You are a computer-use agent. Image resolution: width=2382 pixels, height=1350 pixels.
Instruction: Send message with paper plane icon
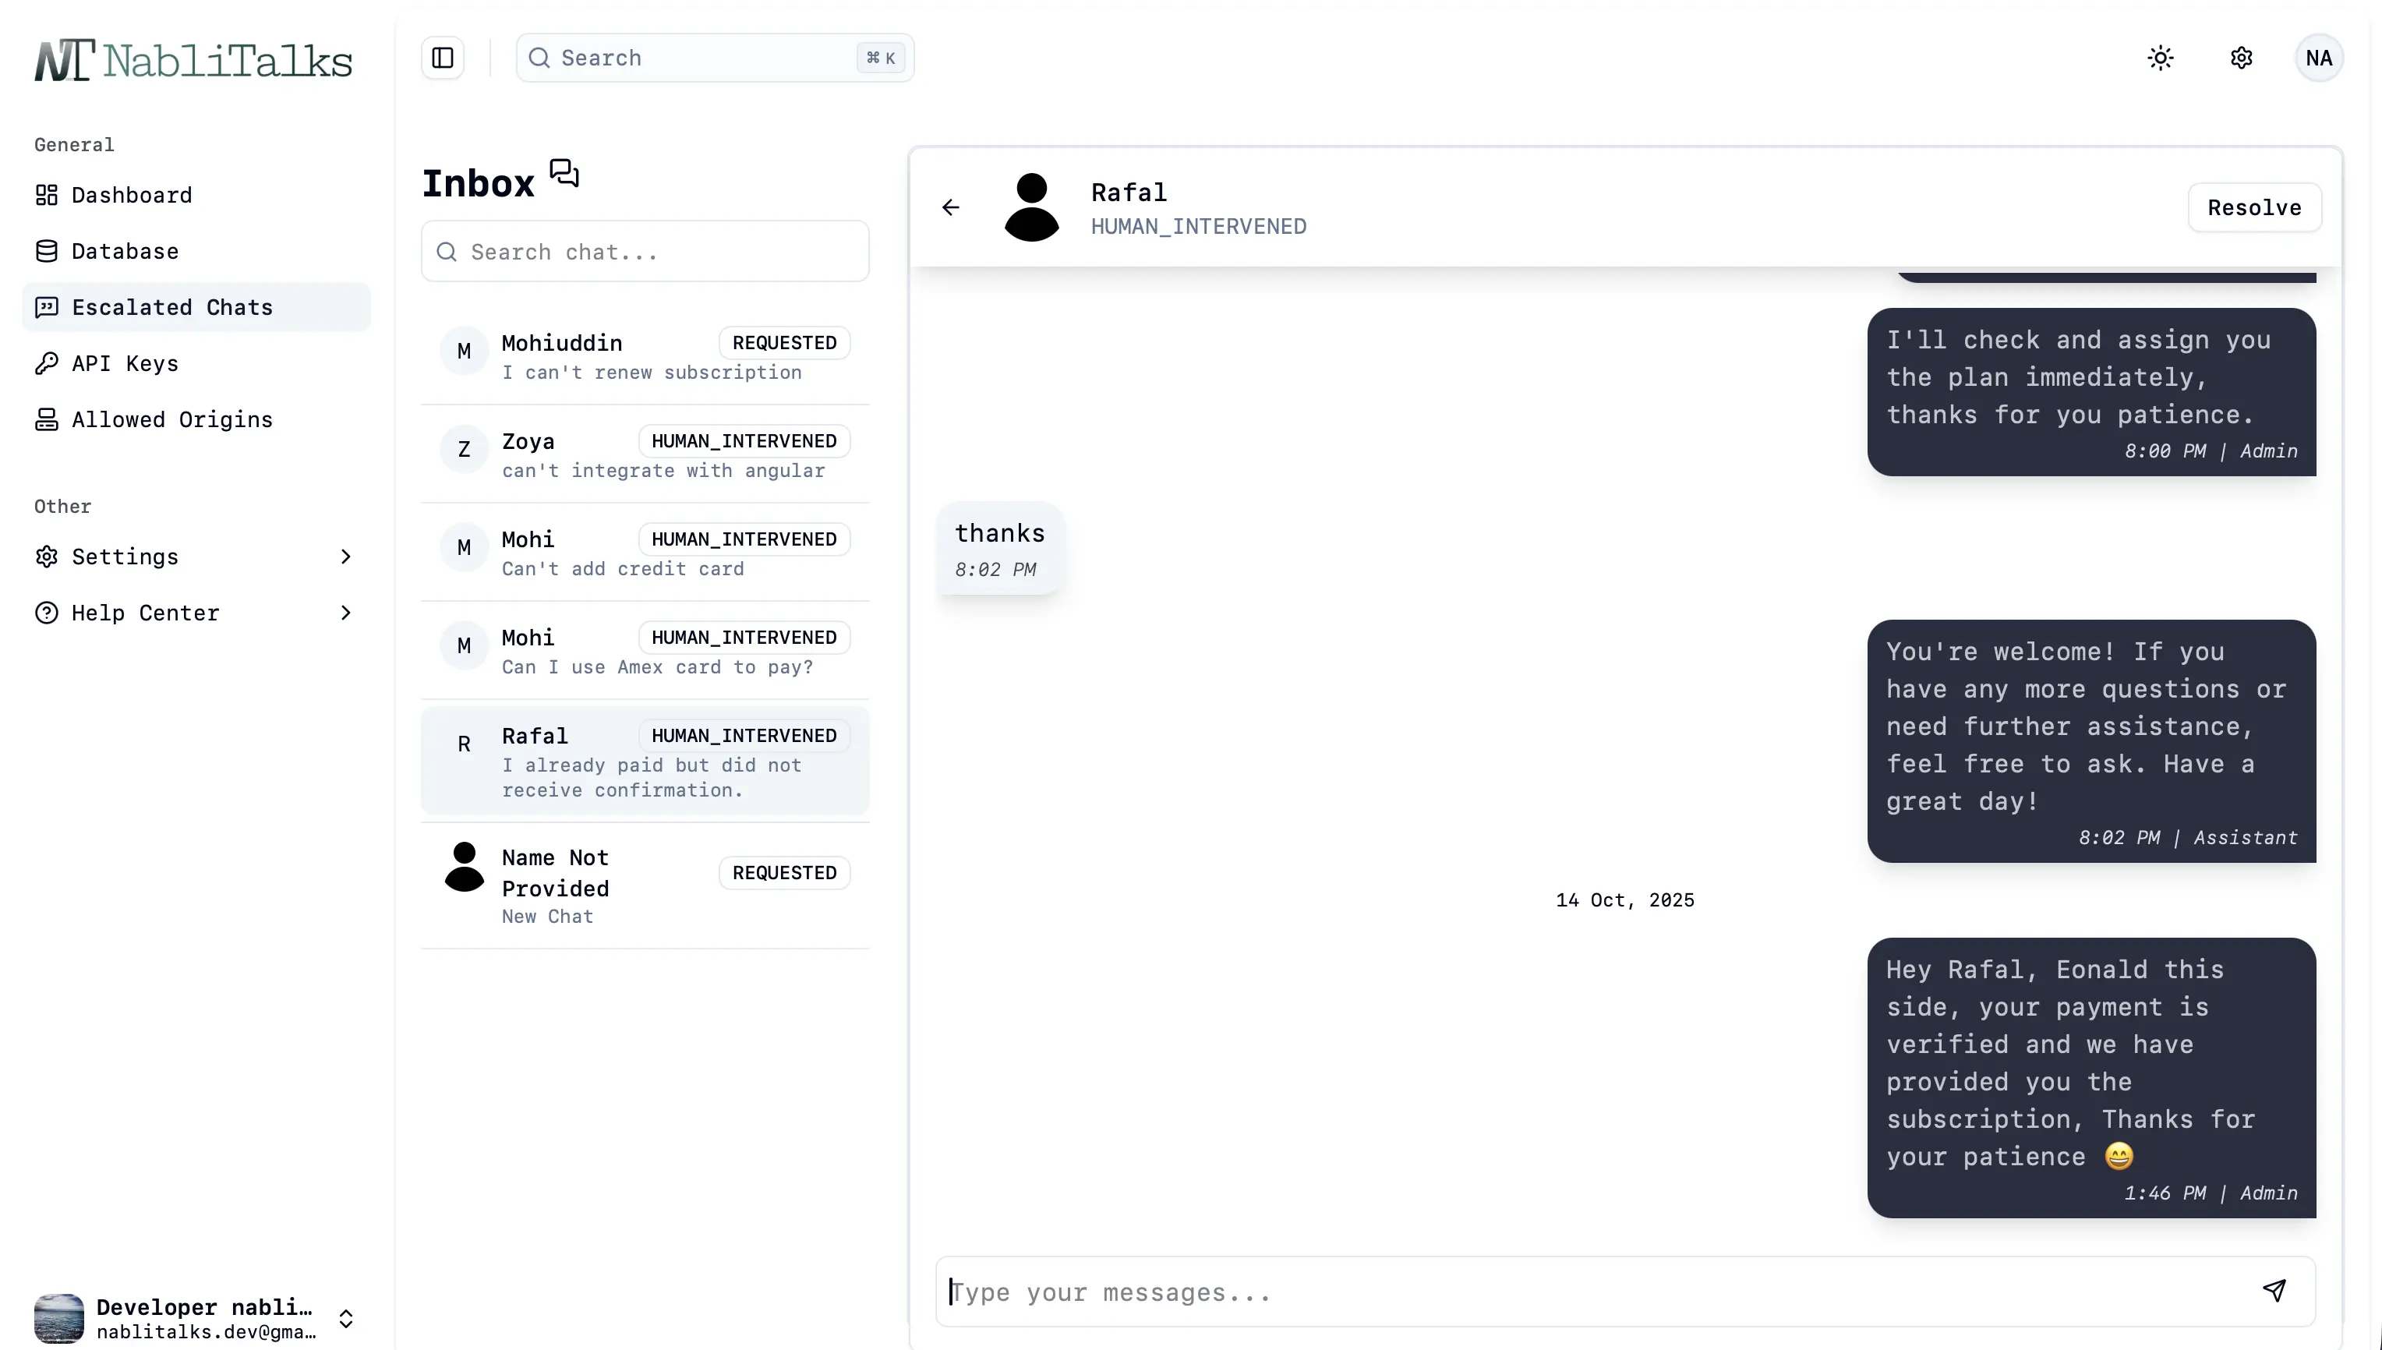point(2274,1290)
